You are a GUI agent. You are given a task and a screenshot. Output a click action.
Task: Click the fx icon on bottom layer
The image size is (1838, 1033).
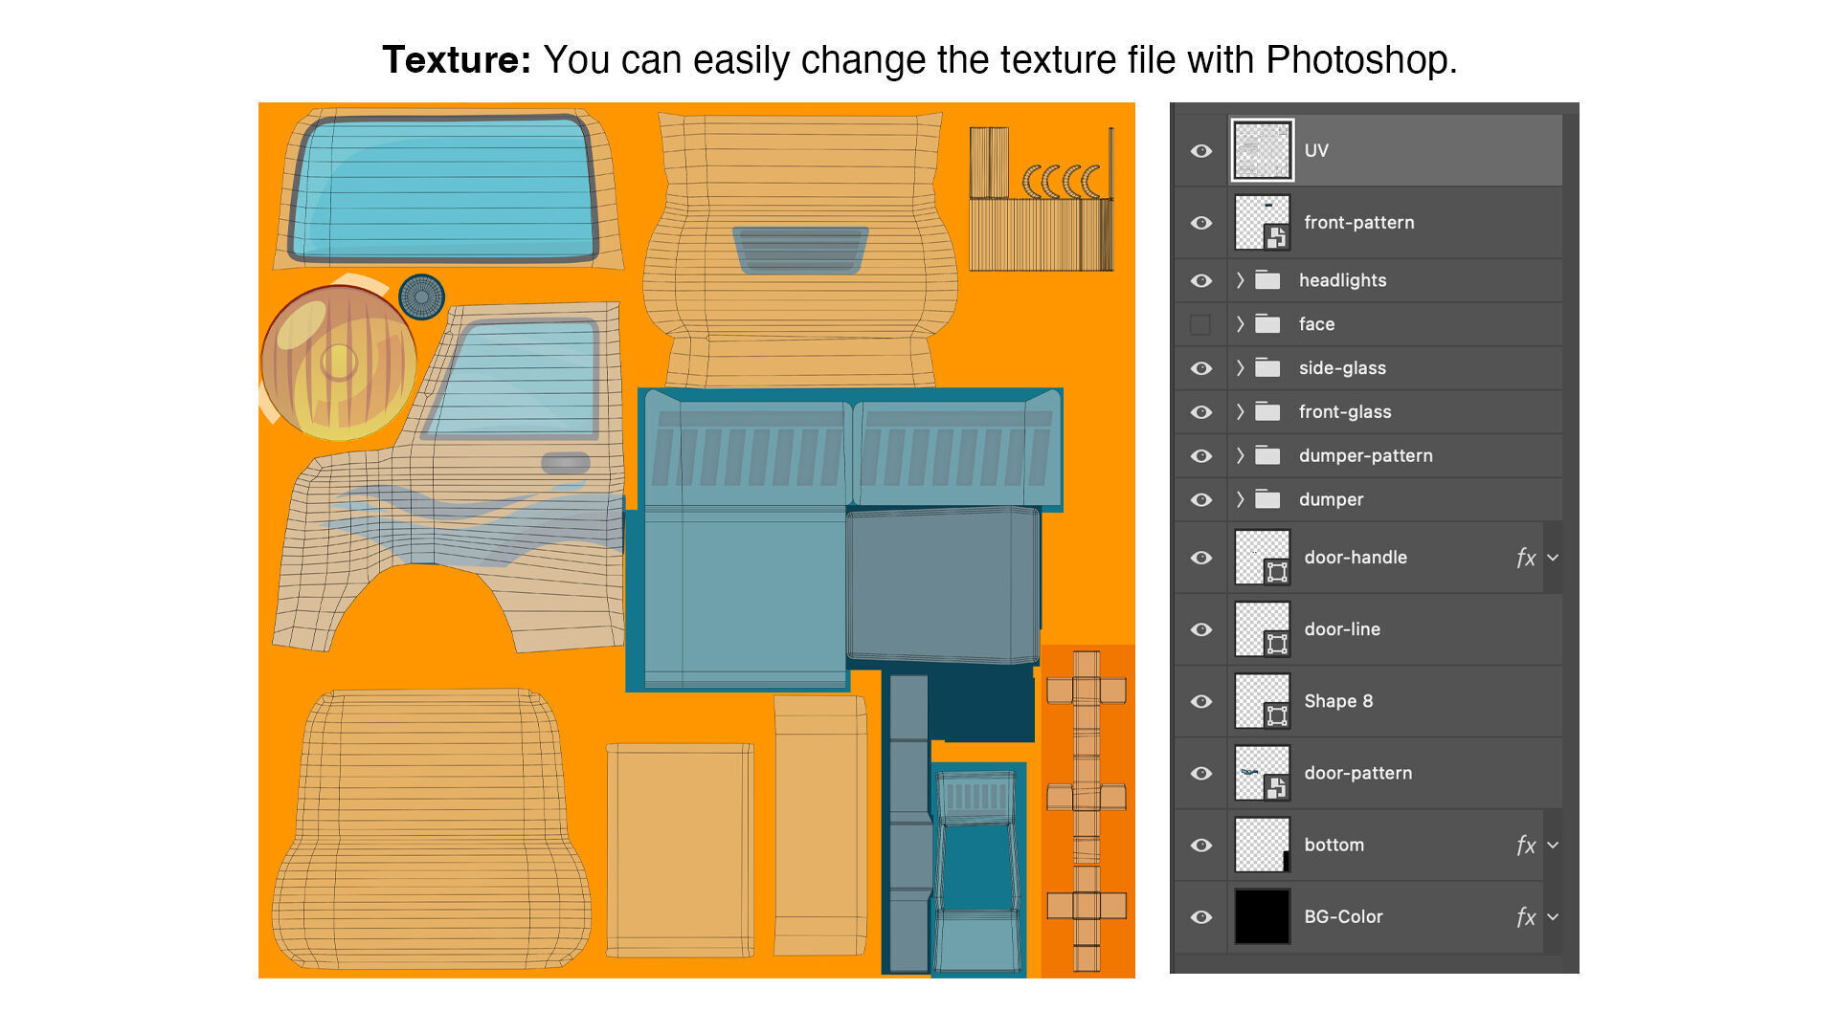click(1526, 846)
